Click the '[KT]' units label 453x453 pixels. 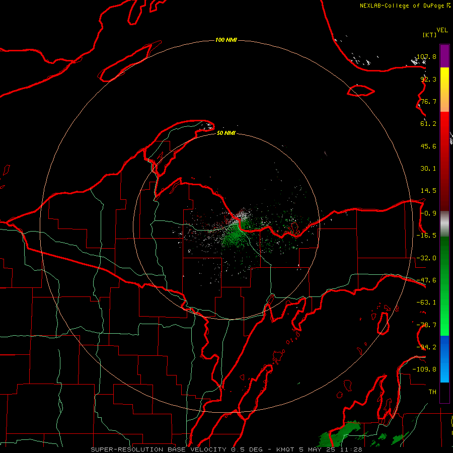click(x=429, y=35)
